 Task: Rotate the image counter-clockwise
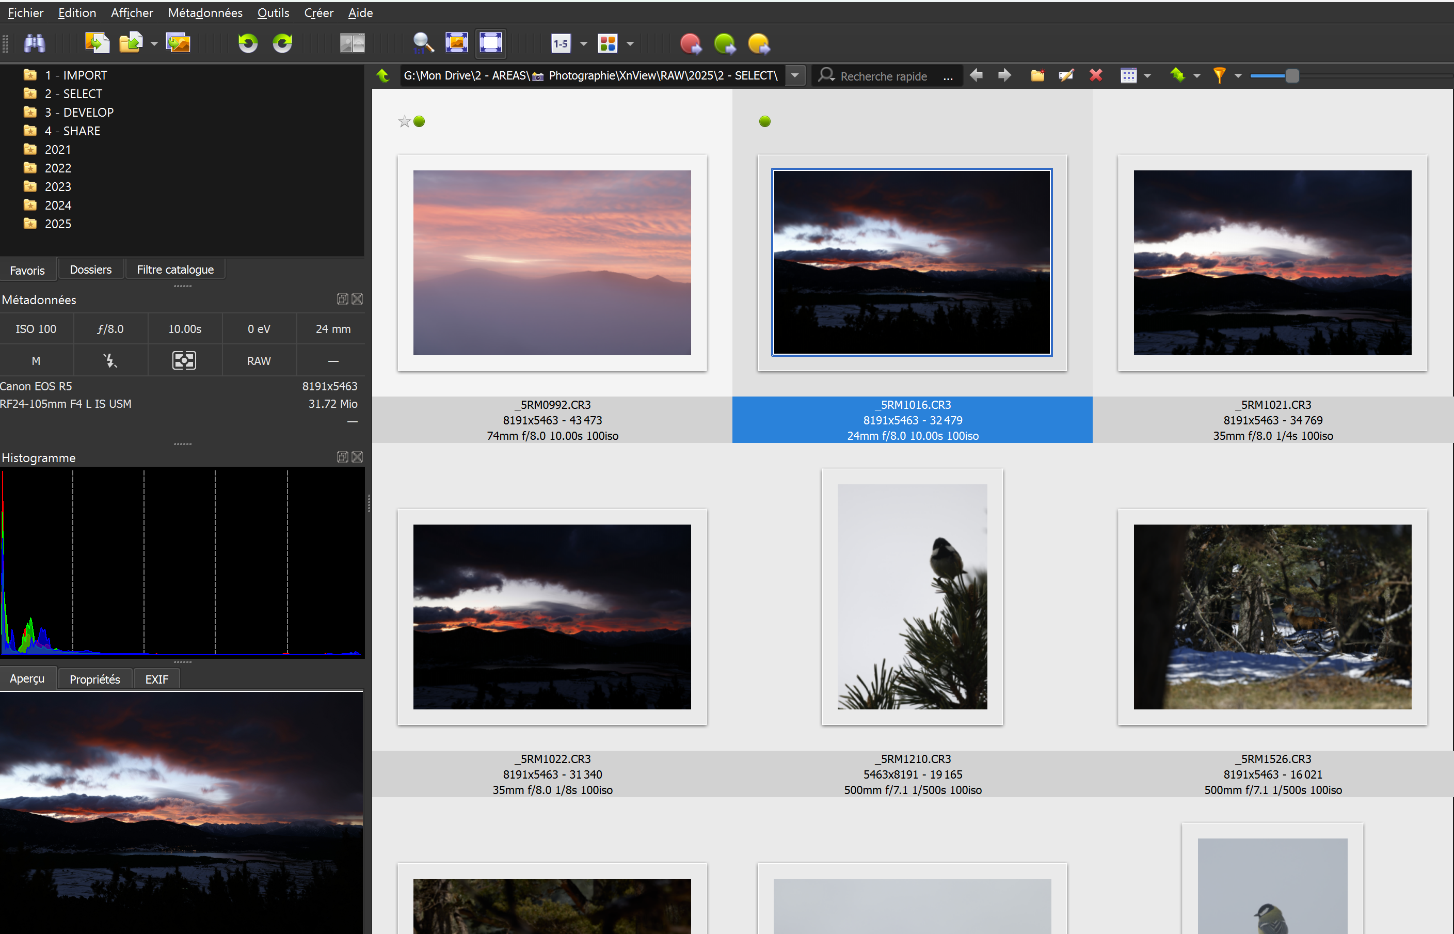click(248, 43)
